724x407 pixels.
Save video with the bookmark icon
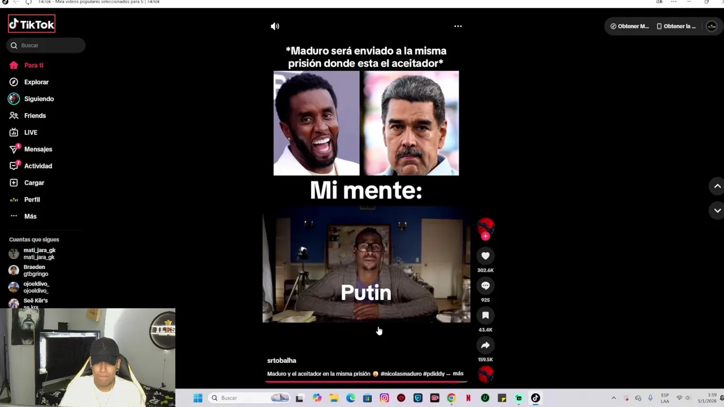coord(485,315)
